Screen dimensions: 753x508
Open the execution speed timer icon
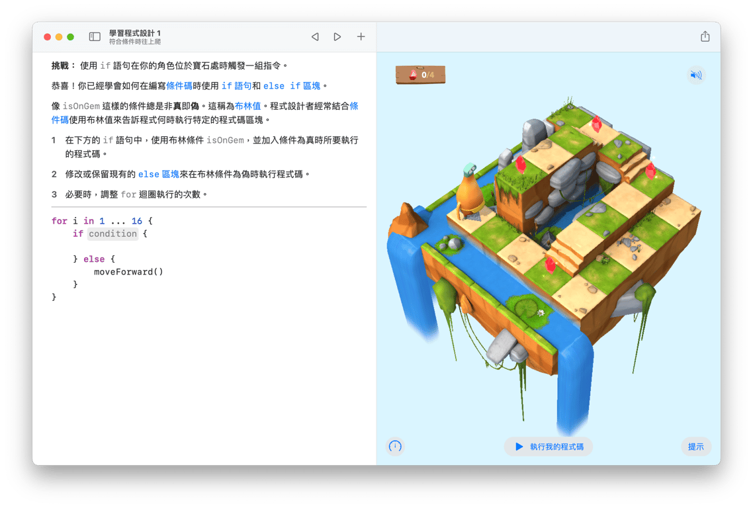395,446
